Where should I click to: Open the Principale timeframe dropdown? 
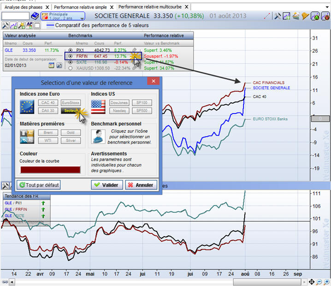pyautogui.click(x=63, y=16)
